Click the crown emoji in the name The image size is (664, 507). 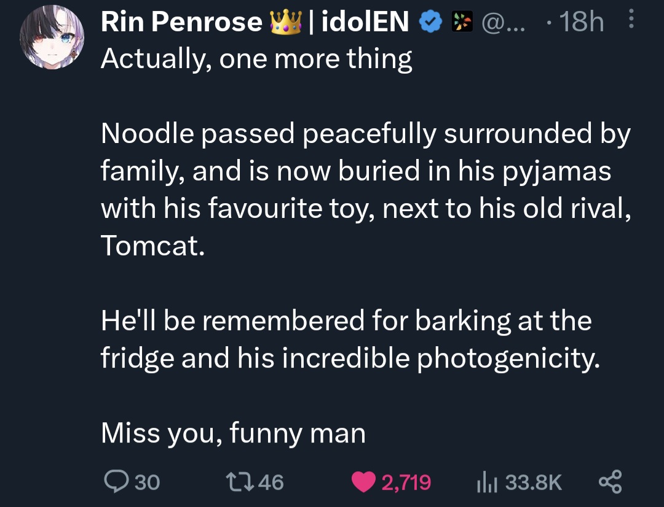click(286, 22)
